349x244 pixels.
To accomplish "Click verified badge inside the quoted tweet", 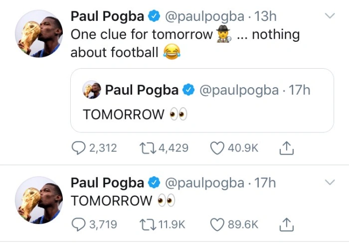I will (x=188, y=90).
